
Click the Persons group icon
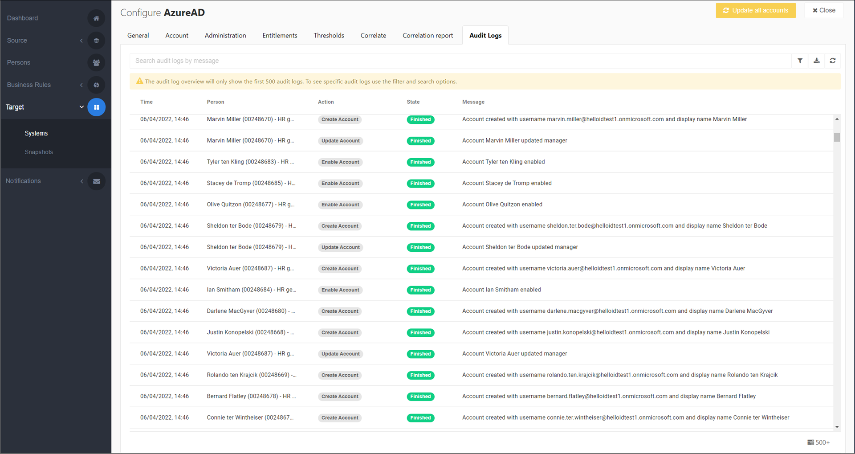click(96, 63)
